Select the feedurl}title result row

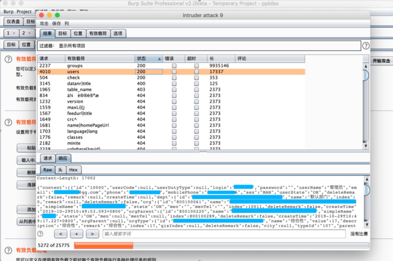[171, 113]
